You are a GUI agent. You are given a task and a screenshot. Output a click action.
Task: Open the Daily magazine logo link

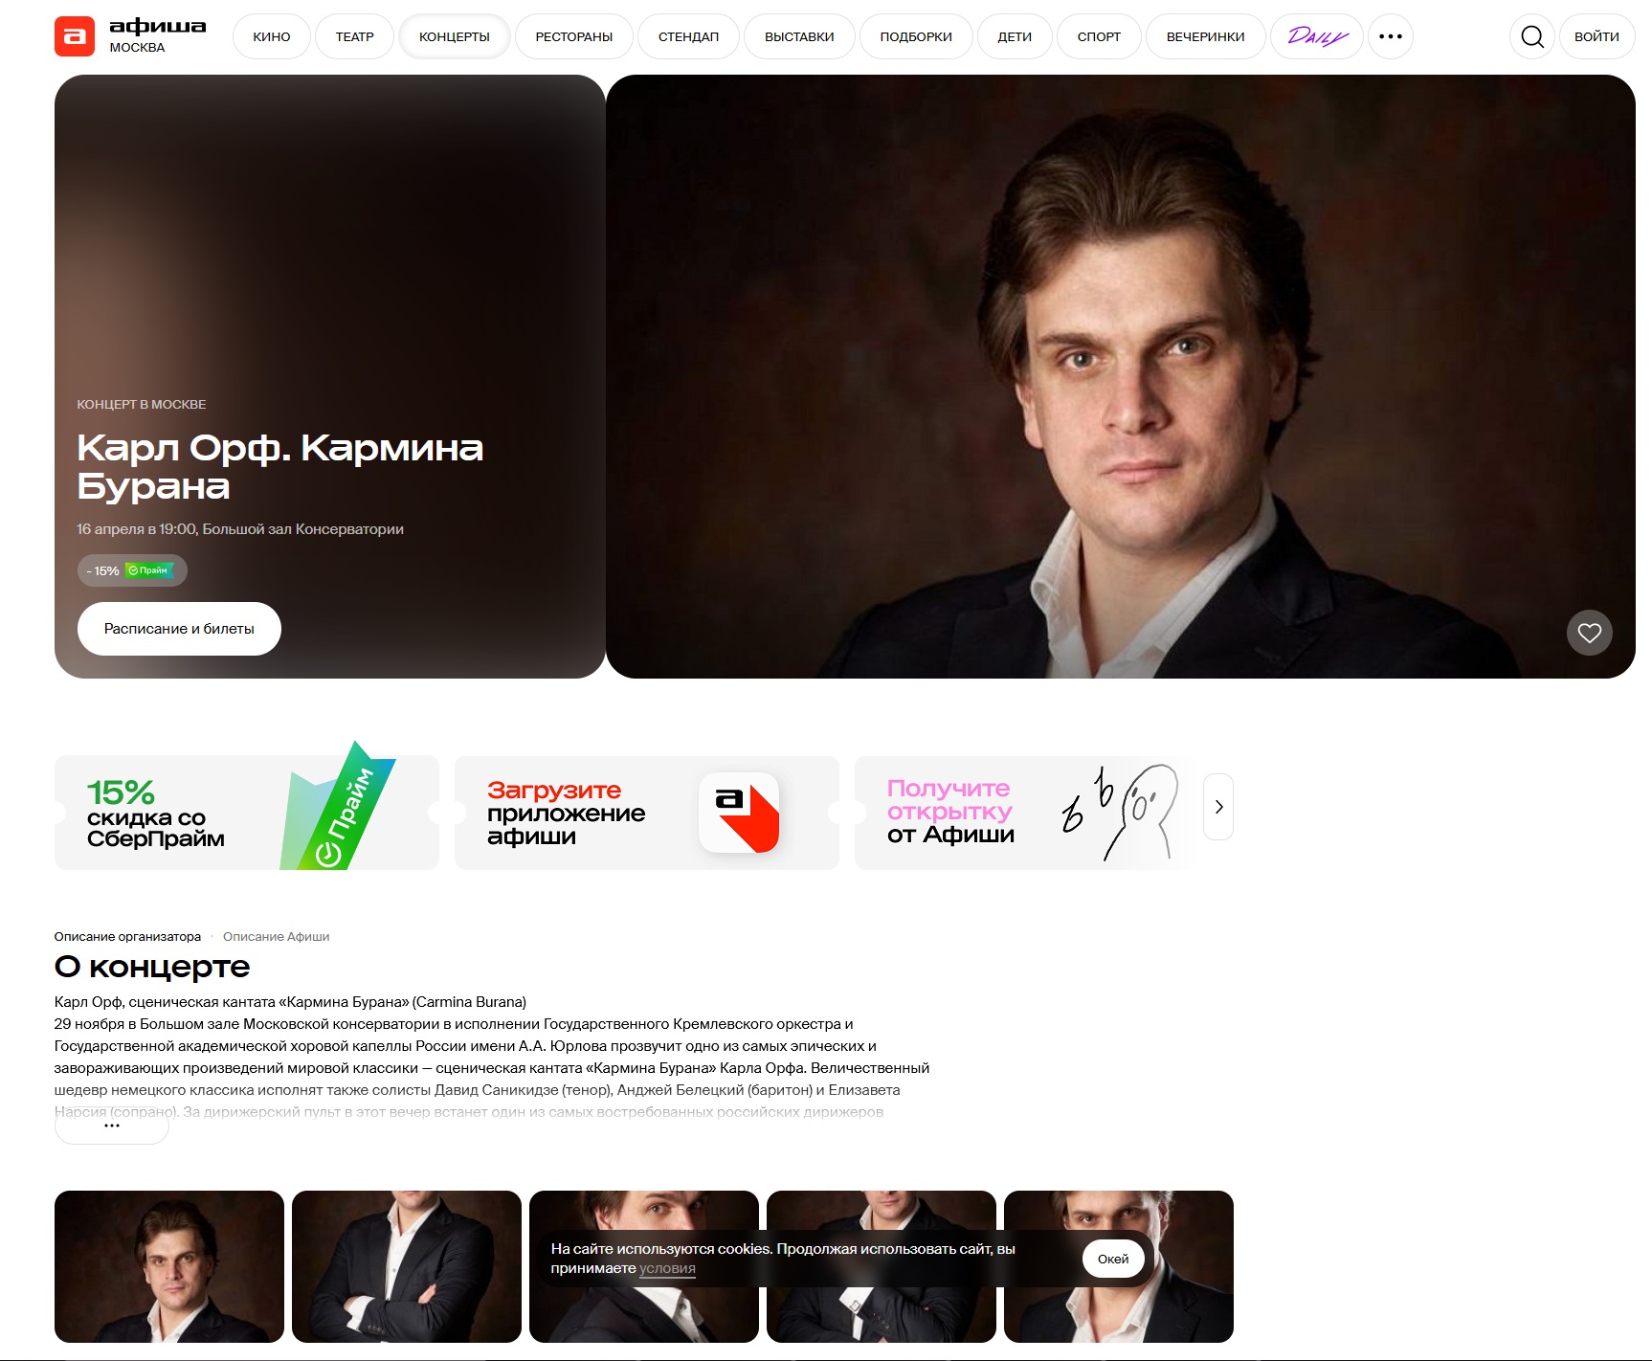click(1317, 36)
